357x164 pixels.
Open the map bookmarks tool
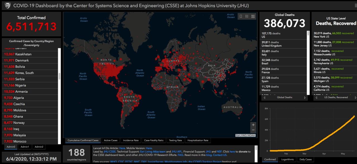241,16
